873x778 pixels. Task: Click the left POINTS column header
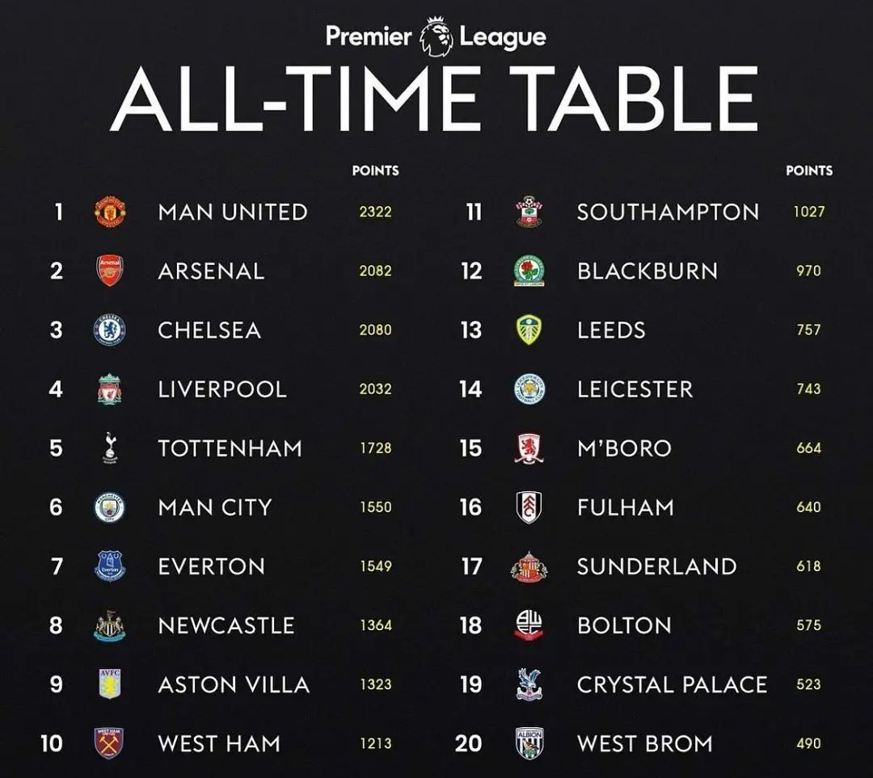[376, 170]
